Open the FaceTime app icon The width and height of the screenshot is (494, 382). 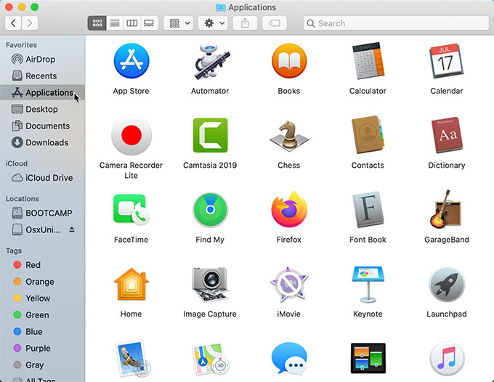pos(131,209)
